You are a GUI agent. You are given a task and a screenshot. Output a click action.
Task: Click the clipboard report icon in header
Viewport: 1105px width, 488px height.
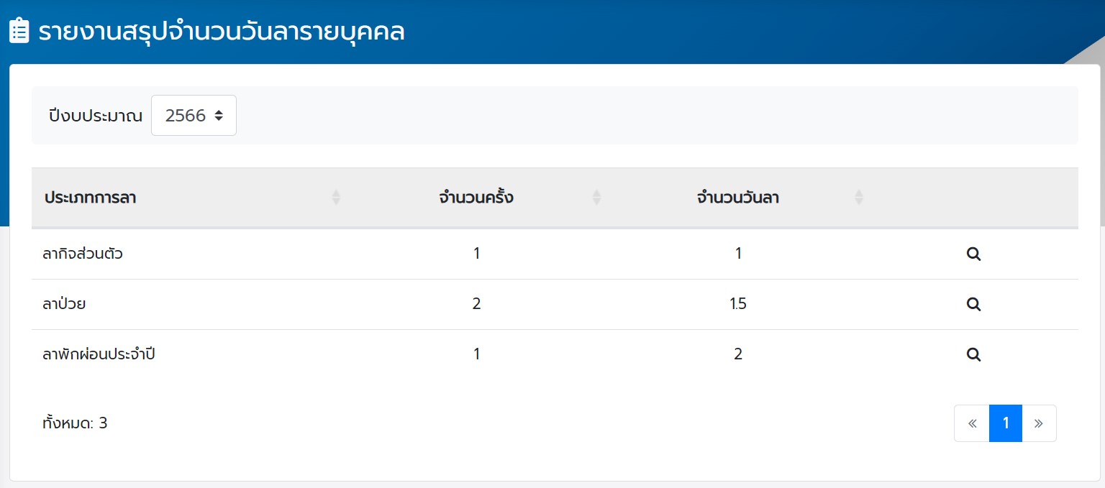(x=19, y=31)
